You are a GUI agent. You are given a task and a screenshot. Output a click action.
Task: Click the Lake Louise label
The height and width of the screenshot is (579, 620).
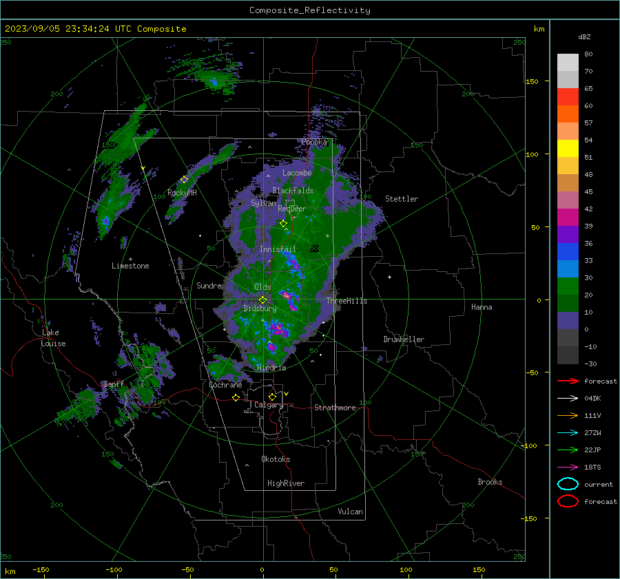(x=53, y=338)
